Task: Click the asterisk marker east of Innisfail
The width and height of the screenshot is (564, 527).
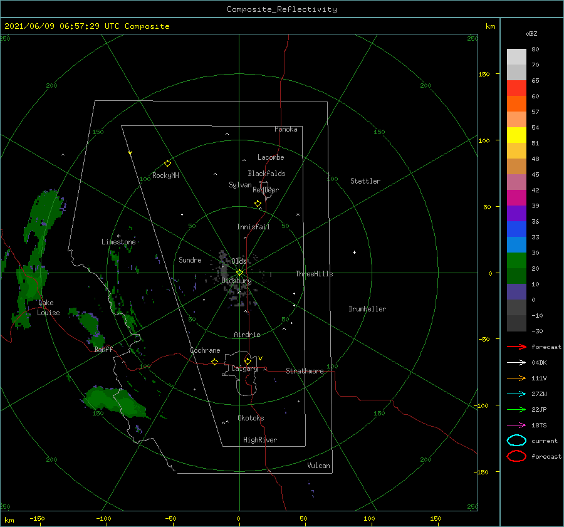Action: [298, 215]
